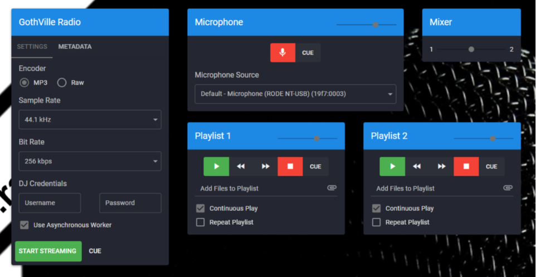Switch to the Metadata tab
This screenshot has height=277, width=536.
tap(75, 47)
